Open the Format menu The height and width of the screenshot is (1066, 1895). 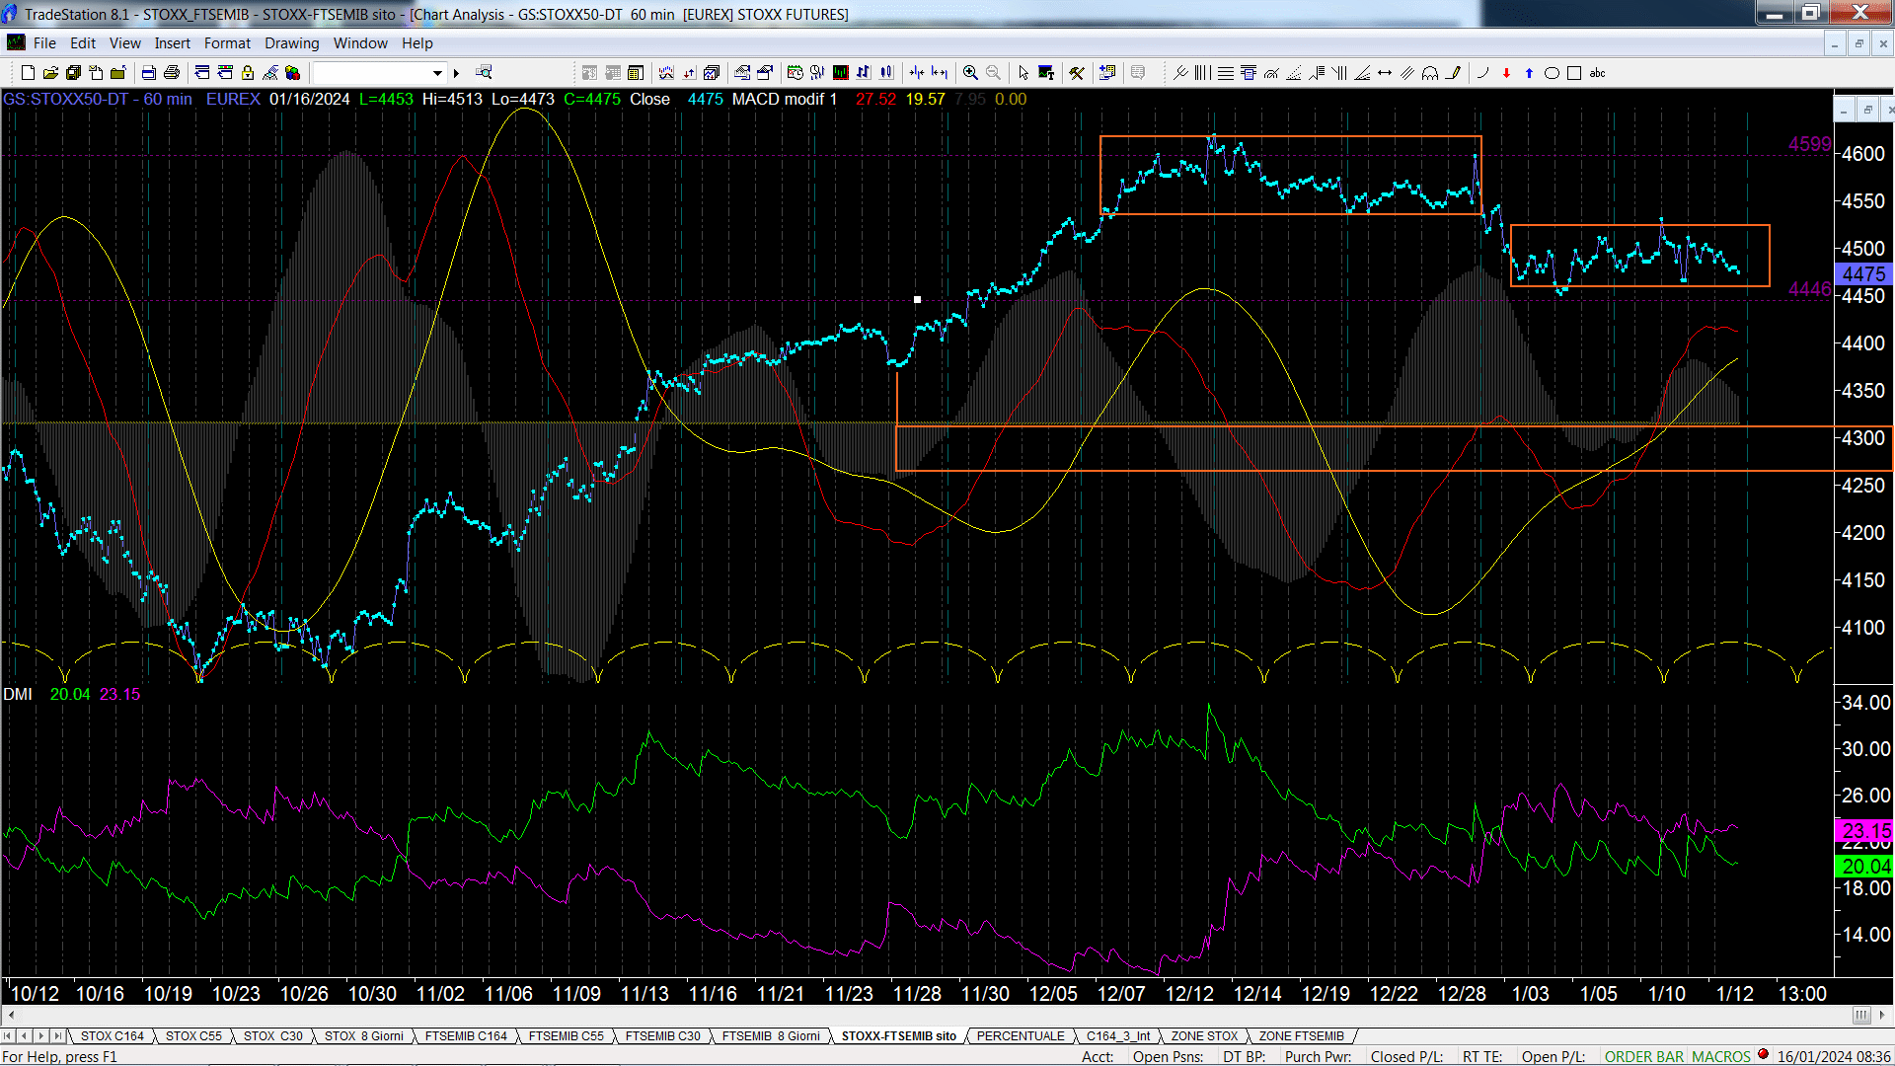tap(227, 43)
